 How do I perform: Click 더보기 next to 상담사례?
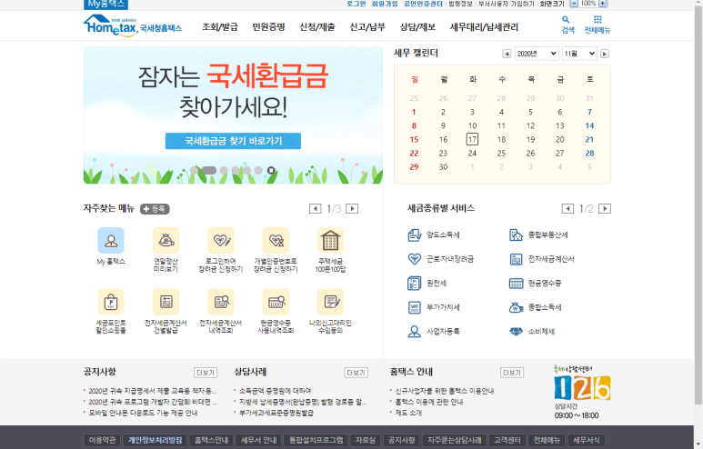tap(356, 373)
